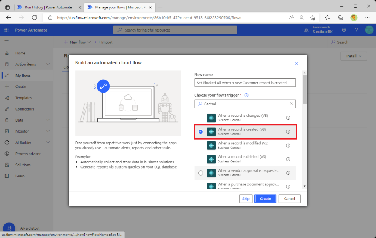Click the Connectors icon in sidebar
This screenshot has height=238, width=376.
point(7,109)
